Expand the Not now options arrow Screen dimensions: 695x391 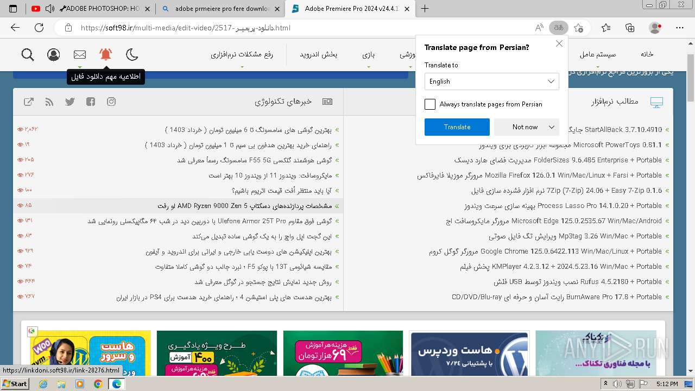pyautogui.click(x=552, y=127)
